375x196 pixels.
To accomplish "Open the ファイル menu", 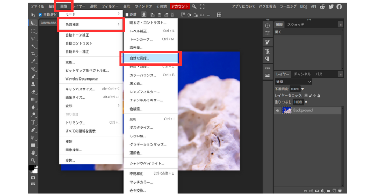I will point(37,6).
